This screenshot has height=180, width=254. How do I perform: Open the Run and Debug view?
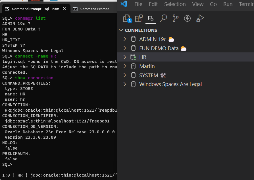[200, 18]
